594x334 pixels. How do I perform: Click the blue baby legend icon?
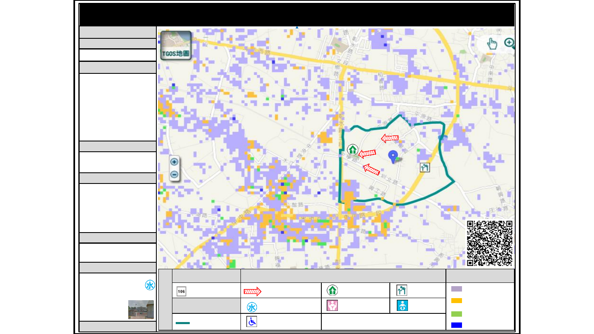pyautogui.click(x=402, y=306)
